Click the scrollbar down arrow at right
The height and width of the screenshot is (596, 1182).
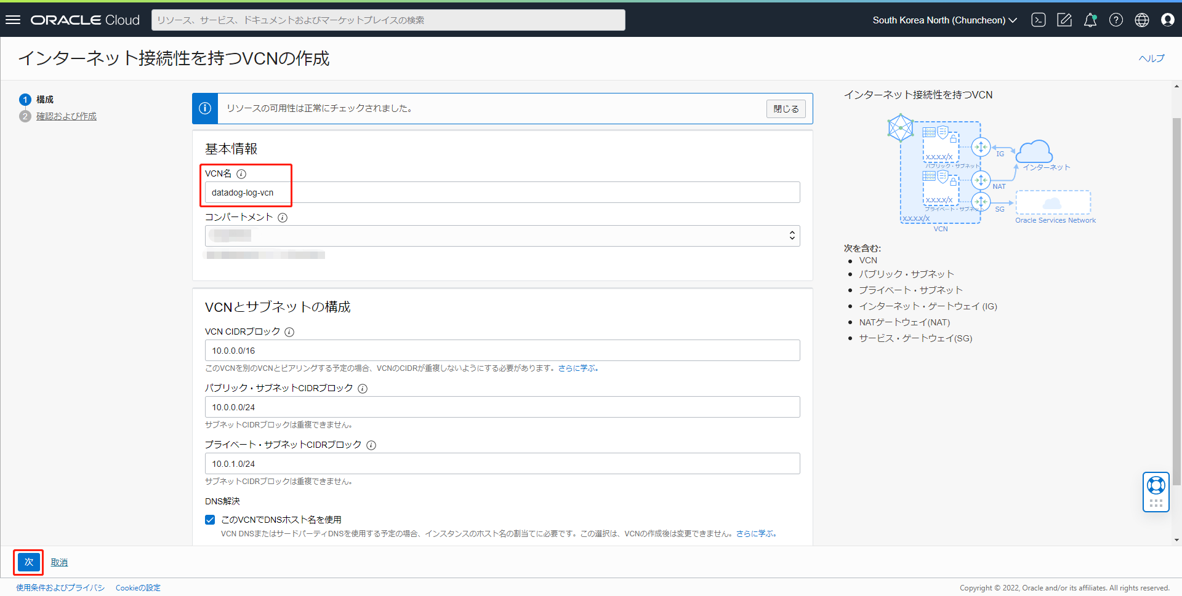pyautogui.click(x=1176, y=540)
